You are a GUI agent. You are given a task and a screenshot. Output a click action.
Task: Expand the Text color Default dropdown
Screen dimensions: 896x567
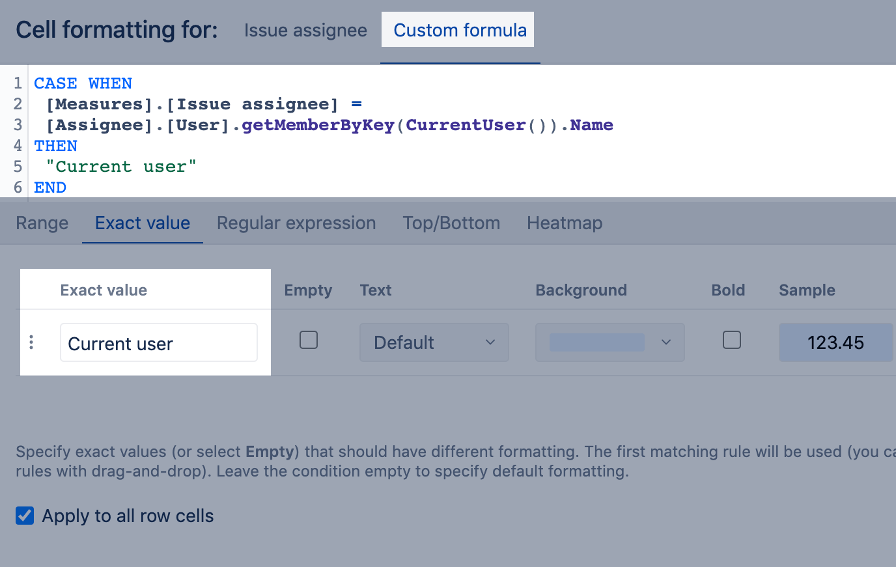point(434,342)
